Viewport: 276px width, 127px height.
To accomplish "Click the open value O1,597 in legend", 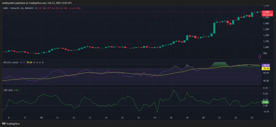I will [x=39, y=8].
